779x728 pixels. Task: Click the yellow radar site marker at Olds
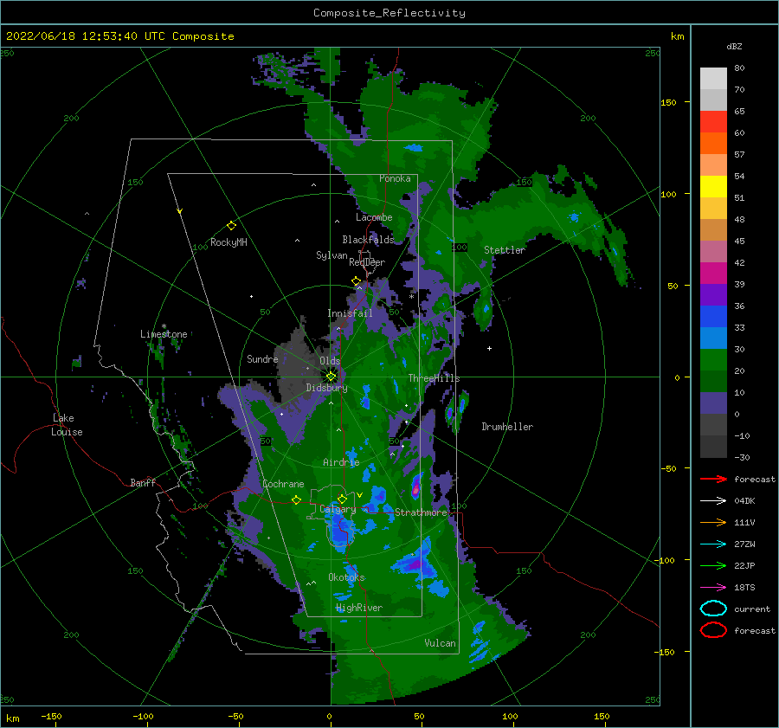tap(331, 377)
